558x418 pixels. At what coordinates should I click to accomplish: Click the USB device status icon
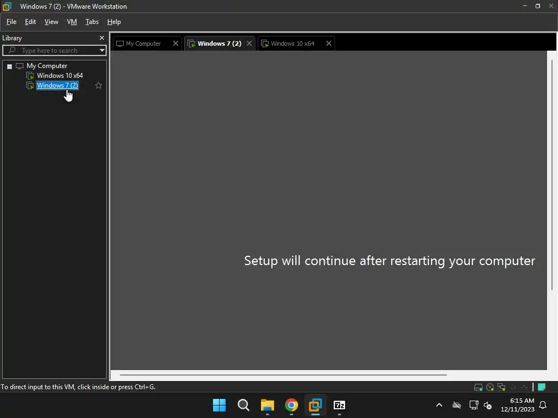tap(513, 387)
